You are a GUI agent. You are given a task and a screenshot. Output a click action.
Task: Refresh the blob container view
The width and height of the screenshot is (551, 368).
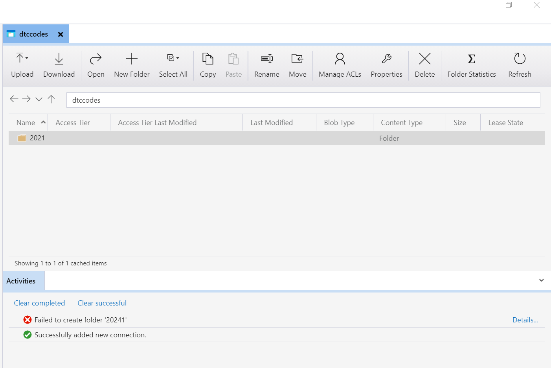pyautogui.click(x=519, y=65)
